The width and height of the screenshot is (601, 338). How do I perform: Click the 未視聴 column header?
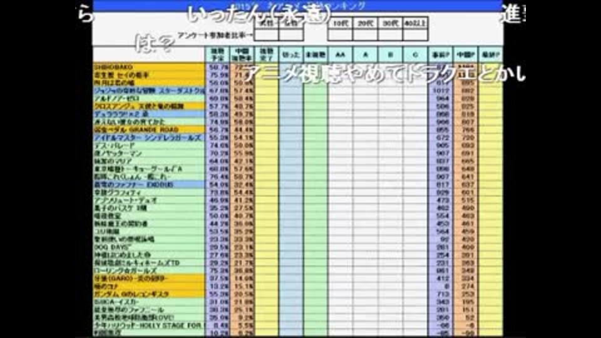(x=316, y=55)
